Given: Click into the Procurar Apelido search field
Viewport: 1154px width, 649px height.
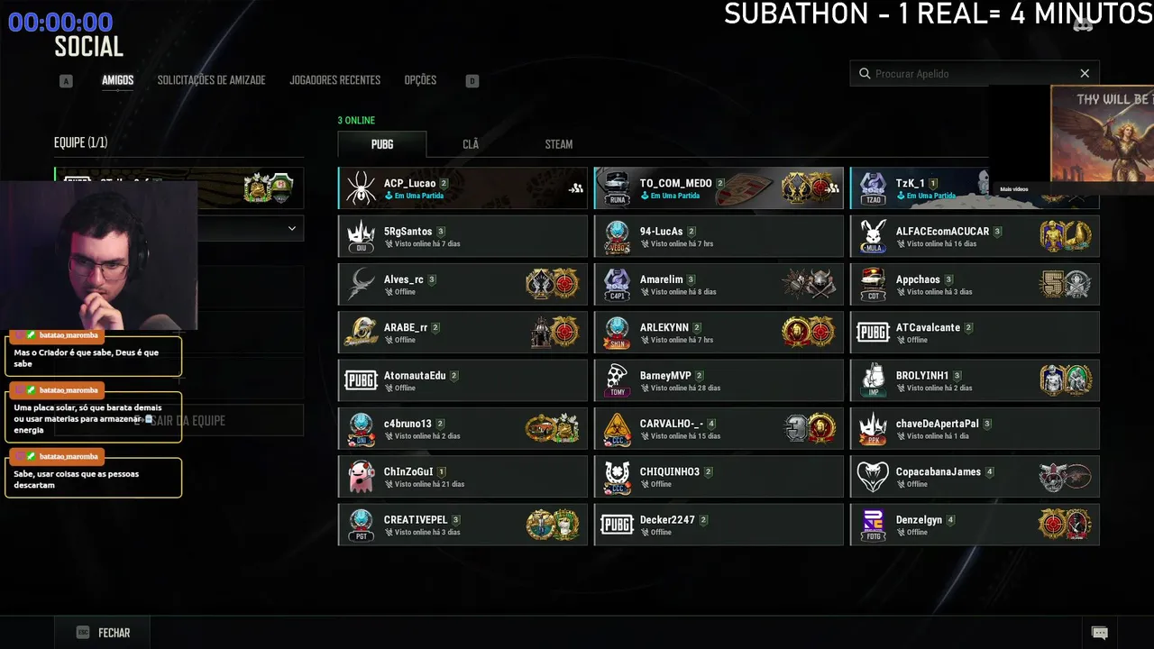Looking at the screenshot, I should (x=974, y=74).
